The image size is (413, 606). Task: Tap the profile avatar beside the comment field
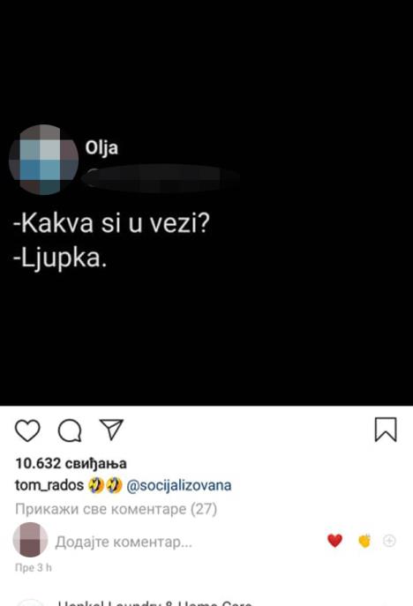pyautogui.click(x=30, y=540)
